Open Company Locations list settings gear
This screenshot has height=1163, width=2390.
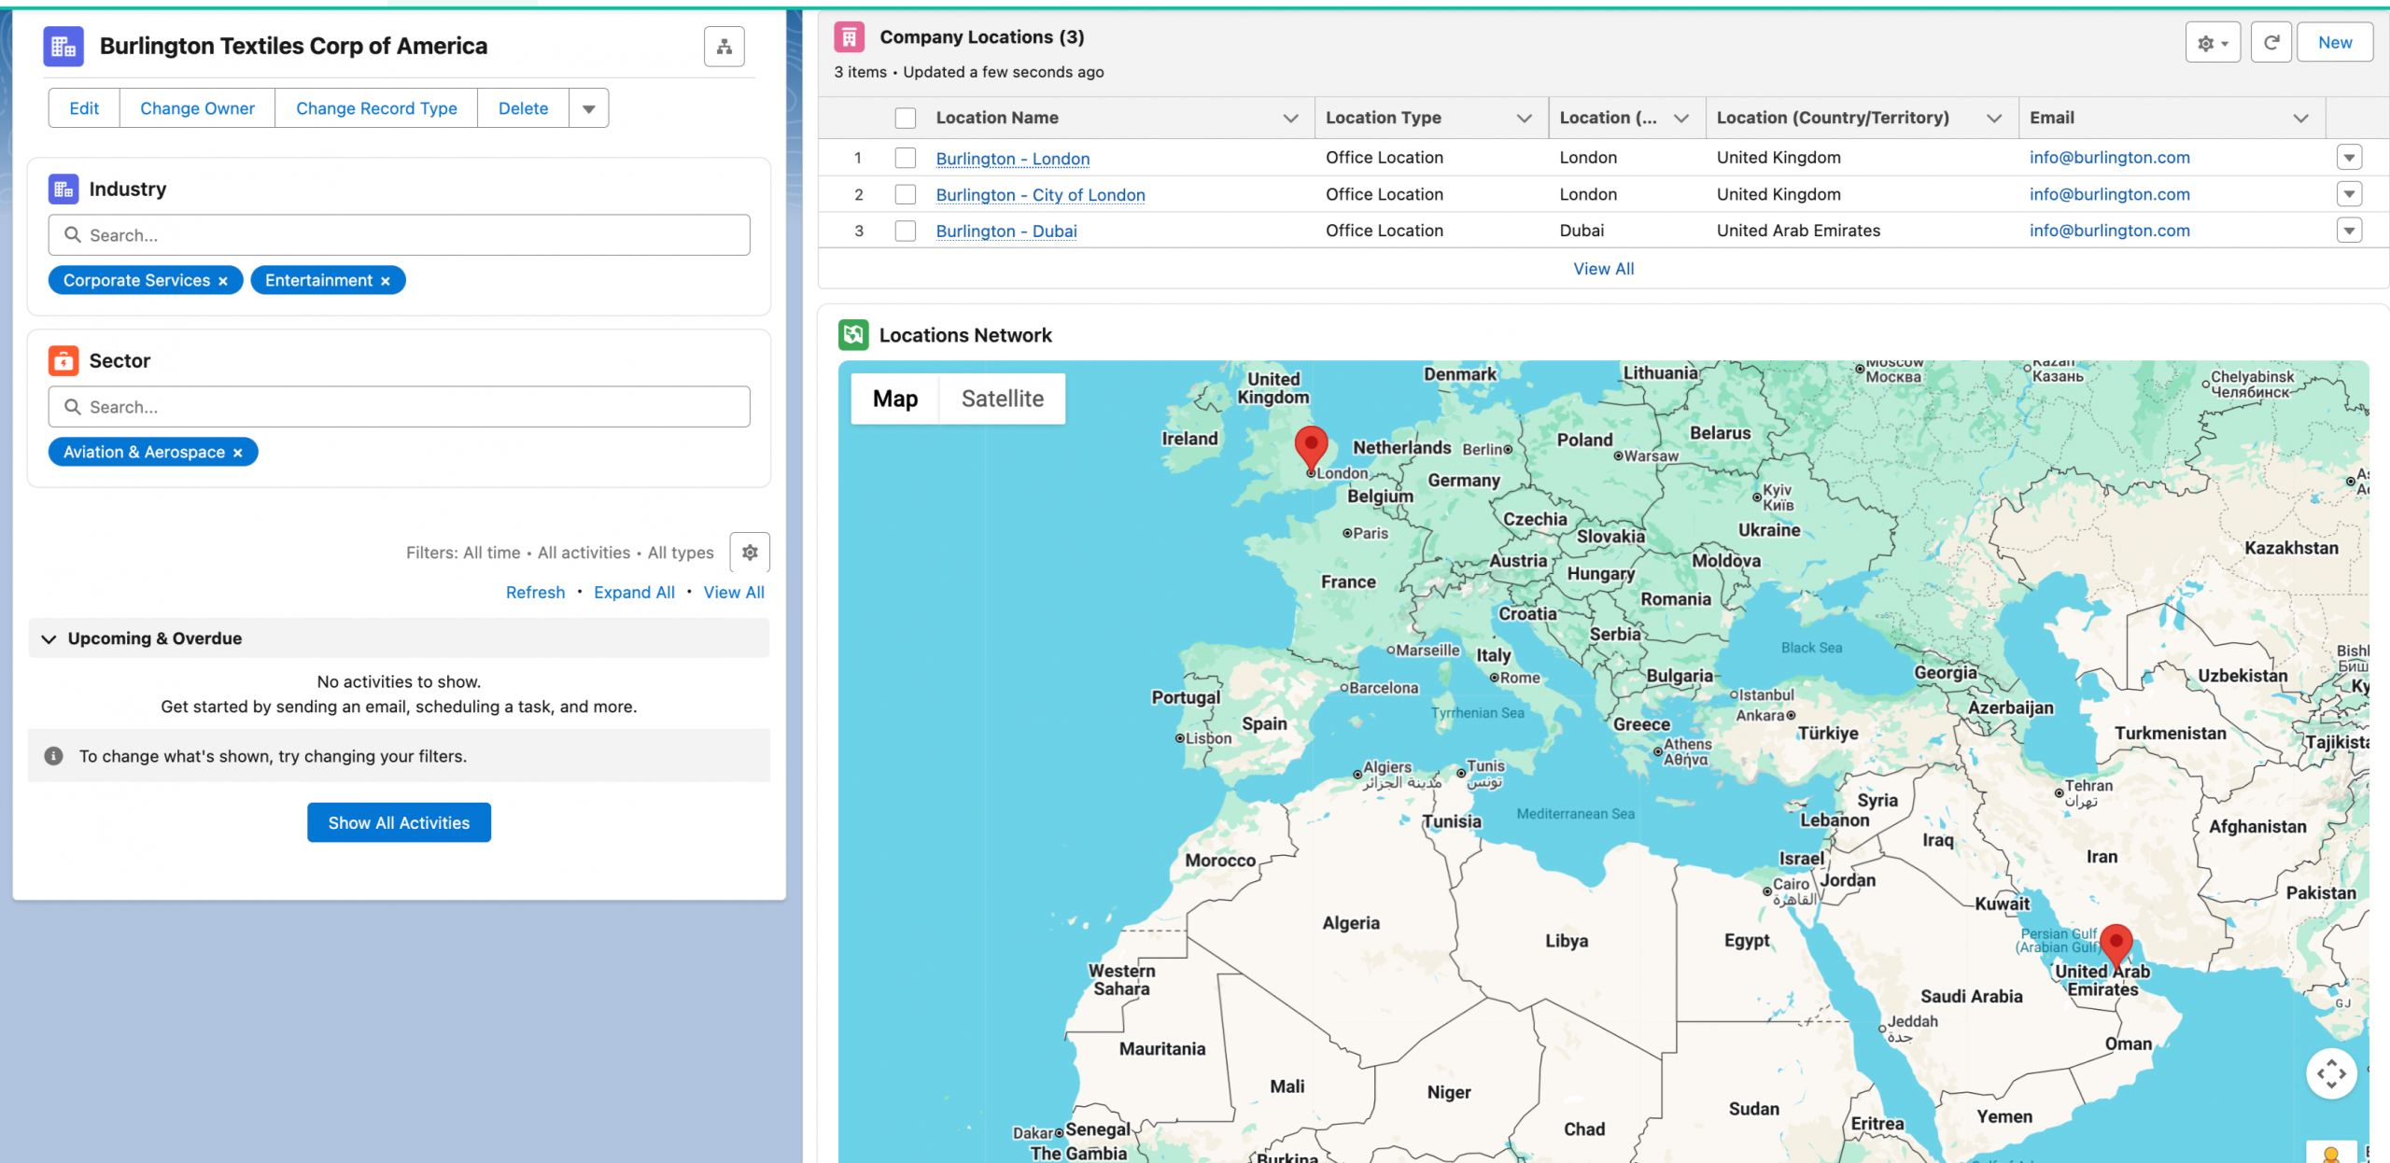pos(2212,43)
